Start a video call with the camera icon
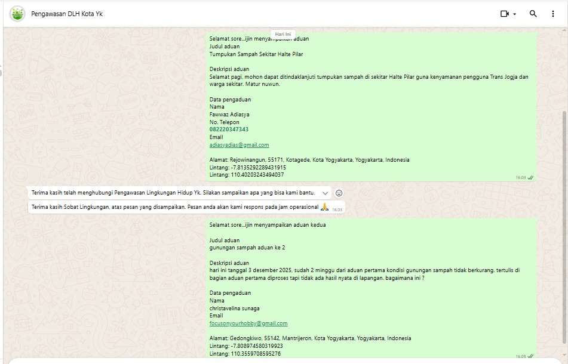The image size is (568, 364). (x=504, y=14)
